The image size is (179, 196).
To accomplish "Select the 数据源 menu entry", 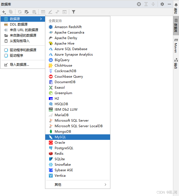I will click(23, 19).
